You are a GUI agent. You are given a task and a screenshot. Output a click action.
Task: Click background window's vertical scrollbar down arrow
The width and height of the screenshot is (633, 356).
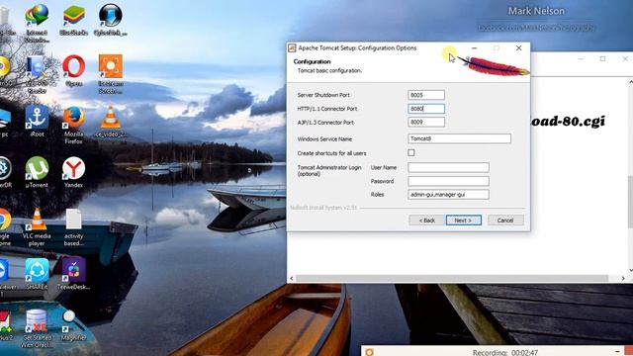[x=630, y=270]
